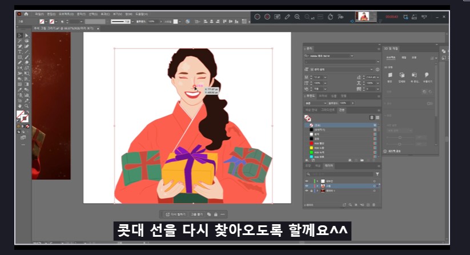Click the layers panel search field

[339, 174]
